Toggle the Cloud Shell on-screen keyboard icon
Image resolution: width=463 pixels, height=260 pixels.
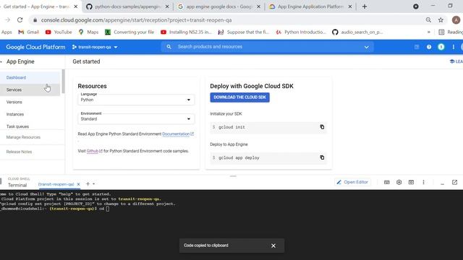(386, 183)
